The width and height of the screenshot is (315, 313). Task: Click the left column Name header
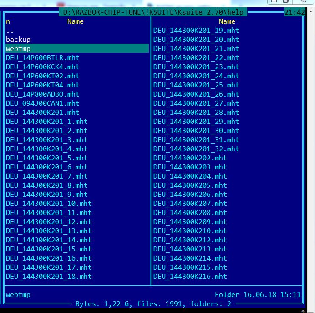click(76, 21)
